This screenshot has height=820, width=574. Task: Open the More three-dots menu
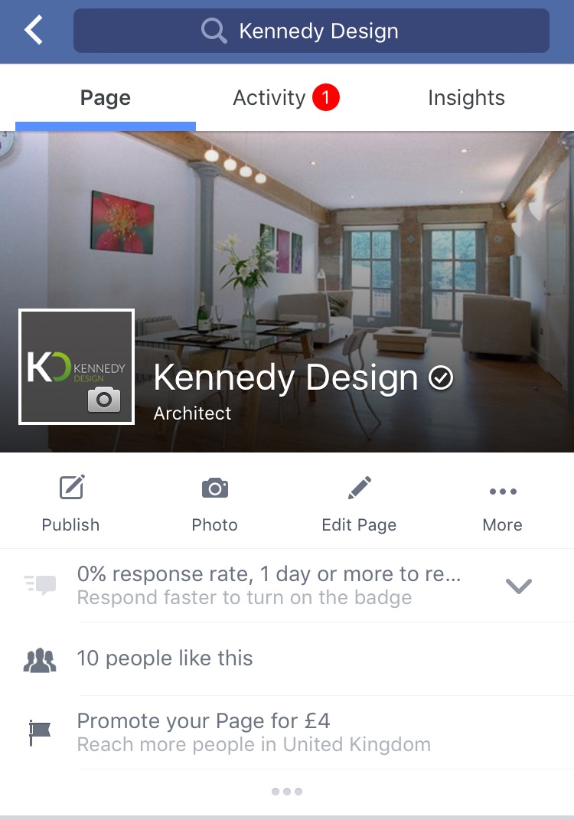click(x=503, y=491)
